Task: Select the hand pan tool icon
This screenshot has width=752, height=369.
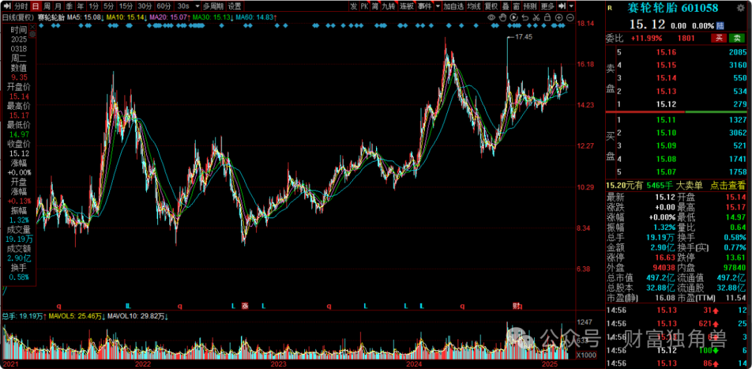Action: (503, 17)
